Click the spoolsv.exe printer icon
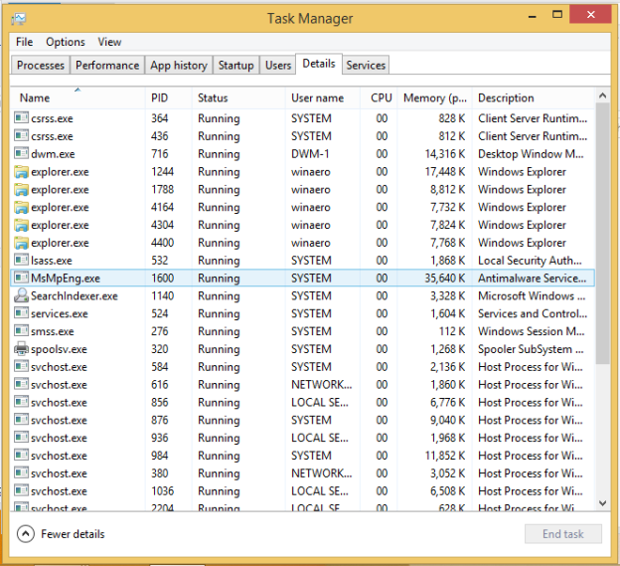The width and height of the screenshot is (620, 566). point(21,348)
